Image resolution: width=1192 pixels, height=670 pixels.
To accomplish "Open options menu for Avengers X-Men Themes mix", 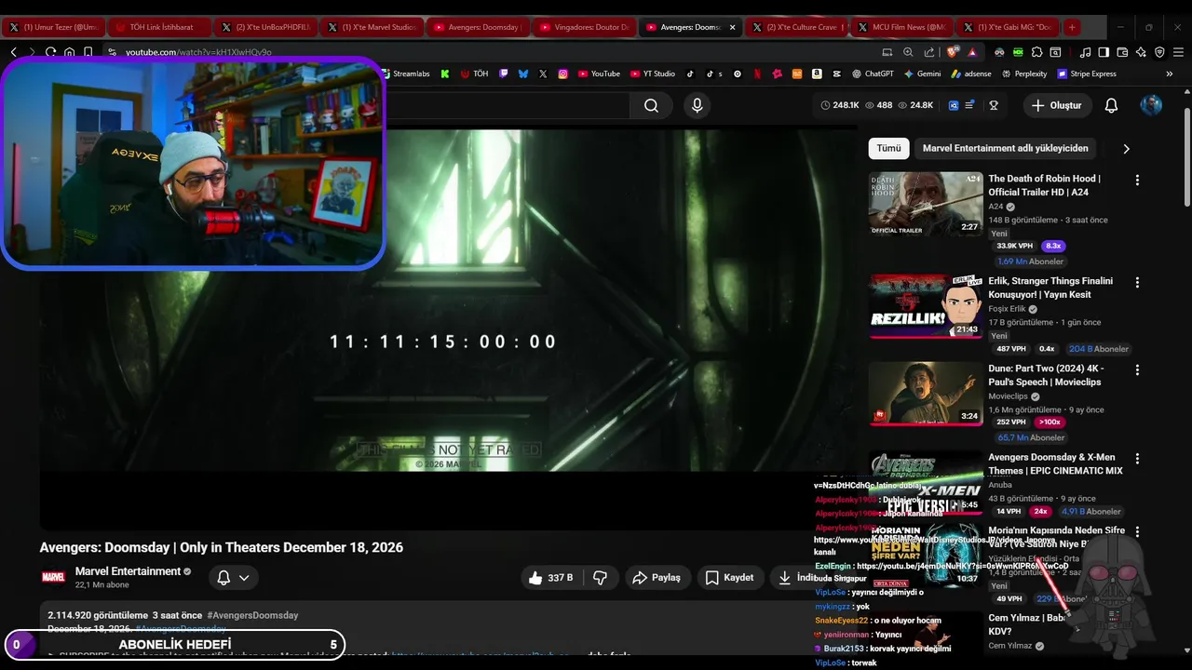I will 1137,459.
